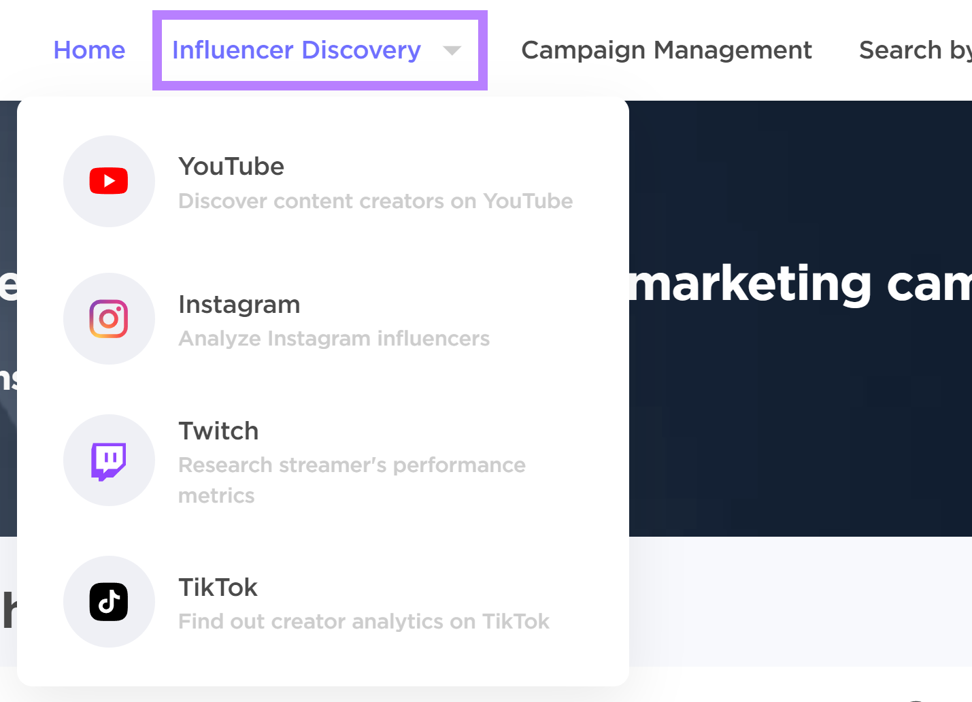Select Twitch streamer performance metrics option

pyautogui.click(x=218, y=431)
